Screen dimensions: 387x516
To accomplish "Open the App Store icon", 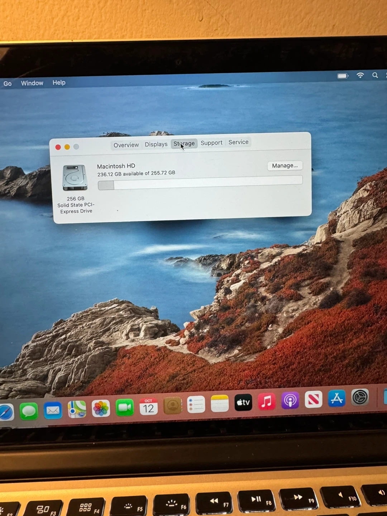I will click(336, 398).
